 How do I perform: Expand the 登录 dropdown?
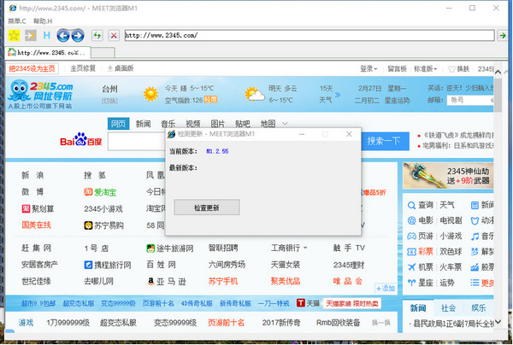[369, 68]
